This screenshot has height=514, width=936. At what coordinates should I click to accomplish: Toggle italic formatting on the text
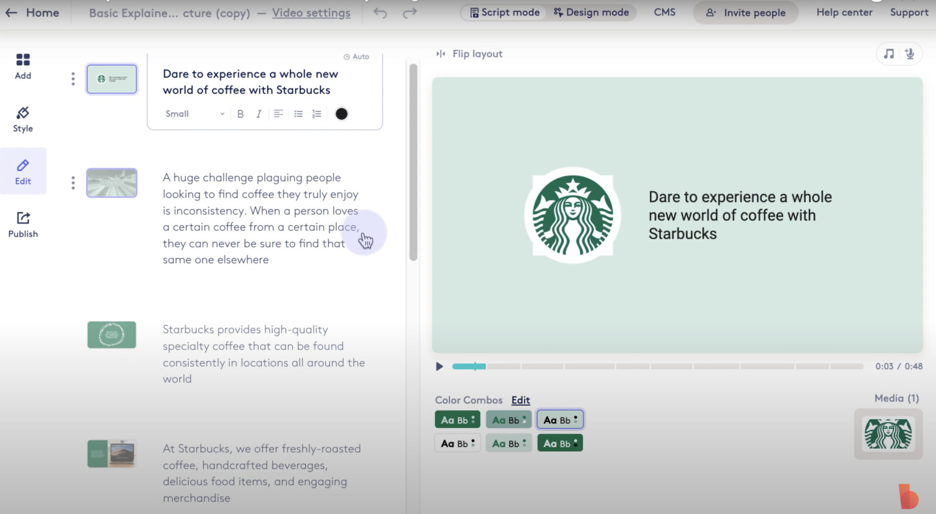[x=259, y=114]
